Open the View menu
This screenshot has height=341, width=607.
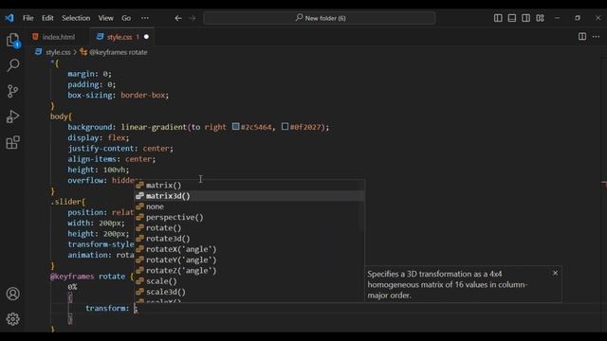tap(105, 18)
